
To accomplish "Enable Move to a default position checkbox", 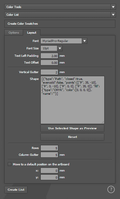I will [x=10, y=164].
